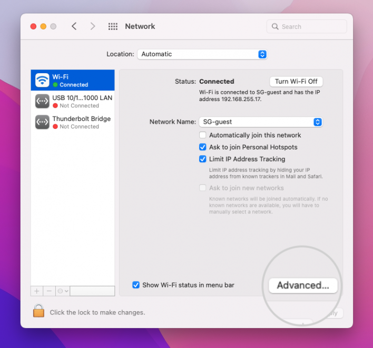Click the Status Connected label
This screenshot has height=348, width=373.
coord(217,82)
